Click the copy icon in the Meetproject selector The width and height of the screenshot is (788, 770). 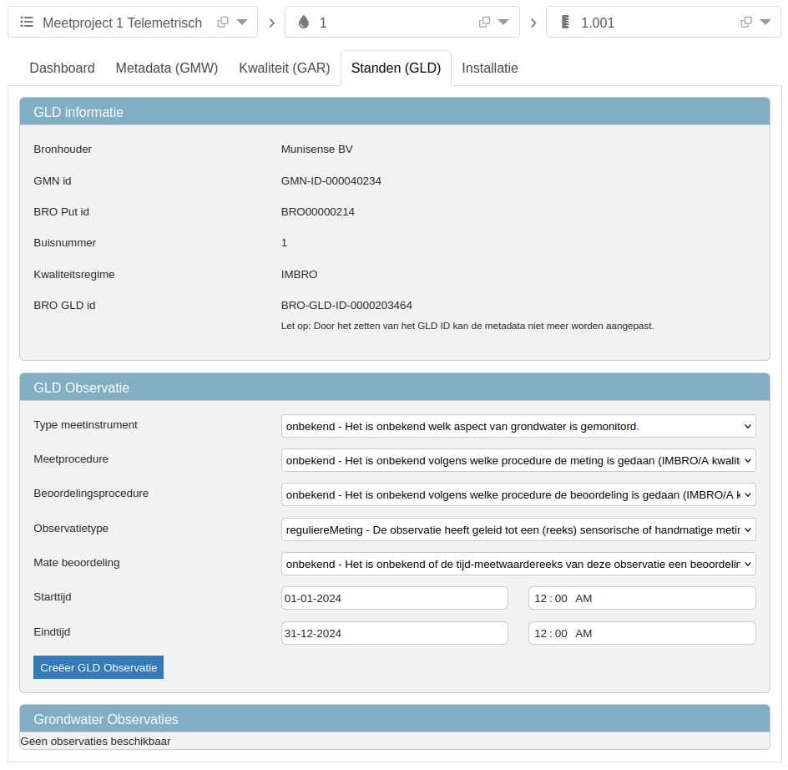(x=223, y=23)
